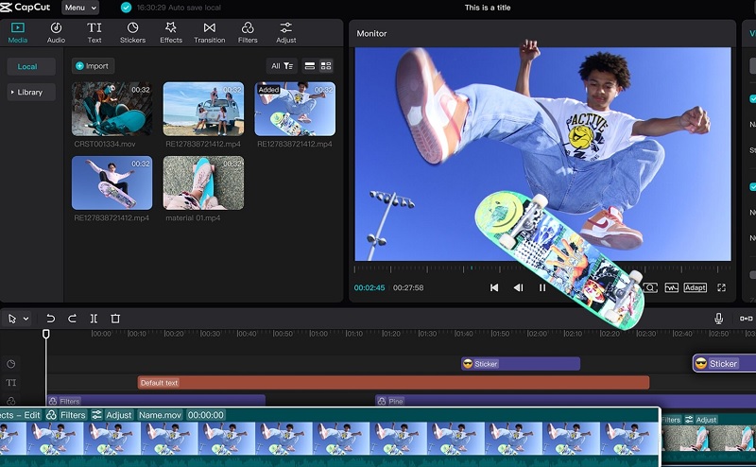Open the Media tab
Viewport: 756px width, 467px height.
point(18,33)
